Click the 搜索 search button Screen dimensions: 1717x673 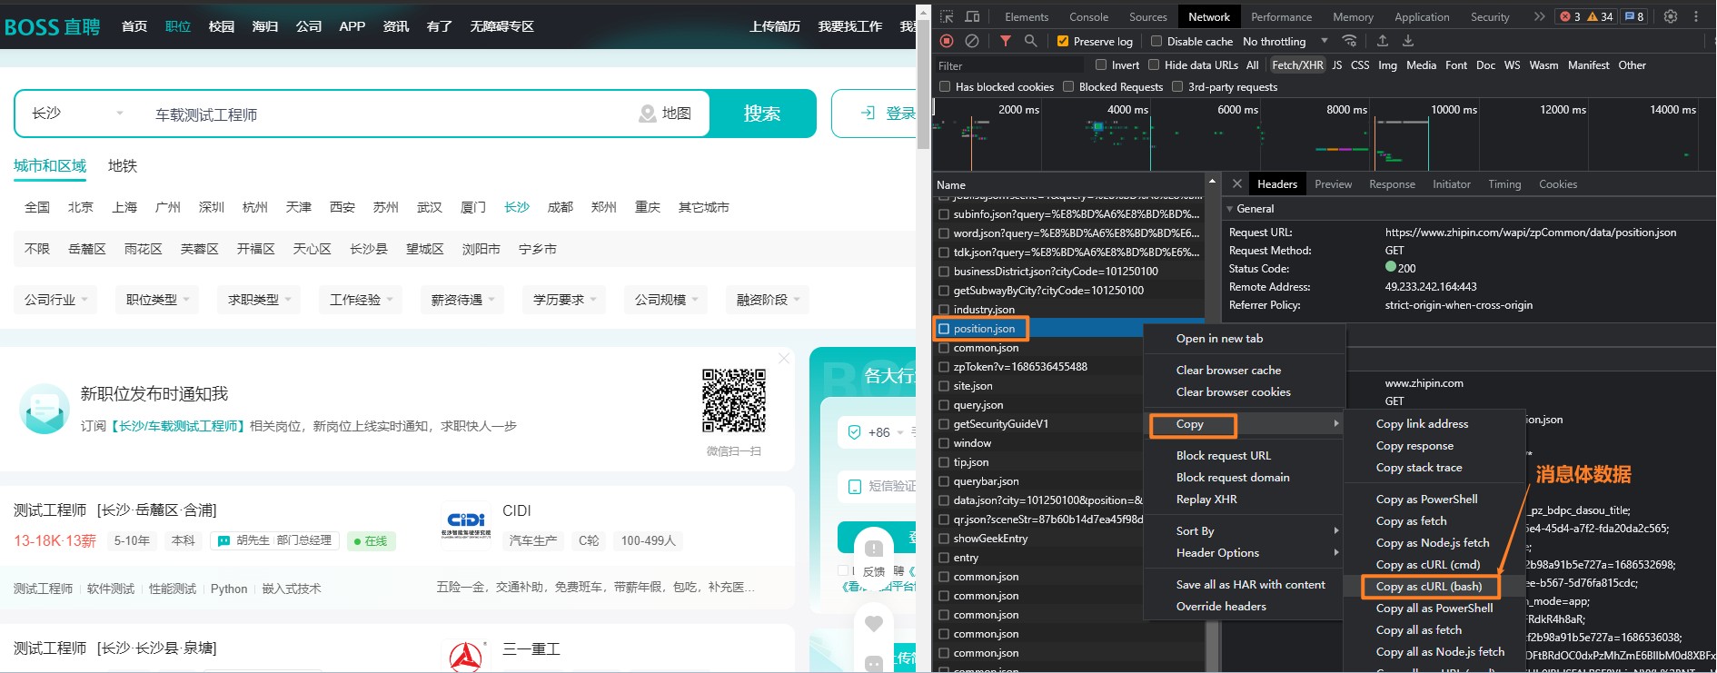(x=762, y=114)
